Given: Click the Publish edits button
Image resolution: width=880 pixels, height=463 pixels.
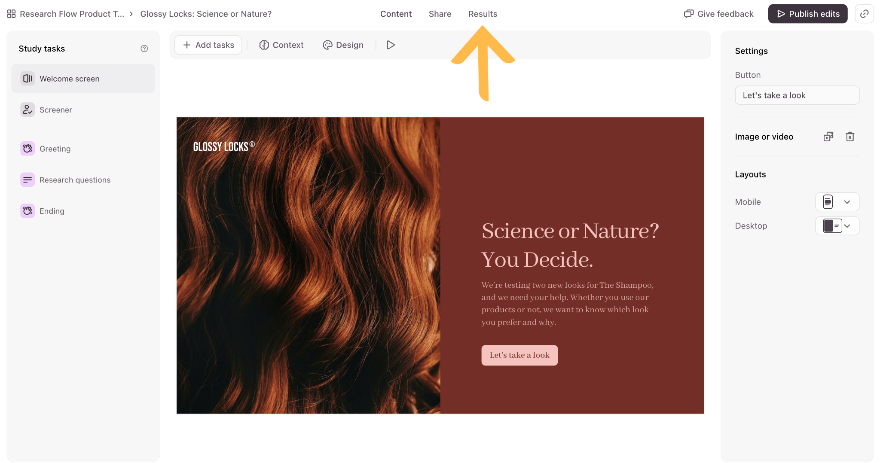Looking at the screenshot, I should click(x=807, y=14).
